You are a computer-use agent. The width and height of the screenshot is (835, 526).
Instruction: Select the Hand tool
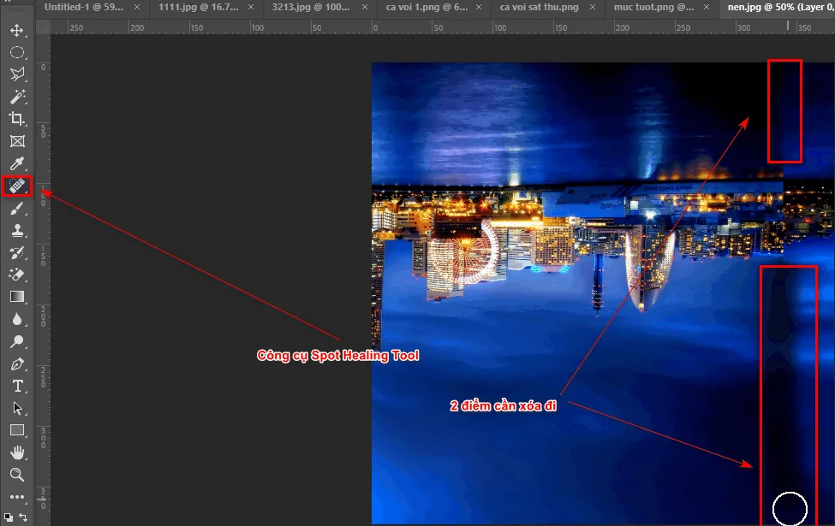click(17, 452)
